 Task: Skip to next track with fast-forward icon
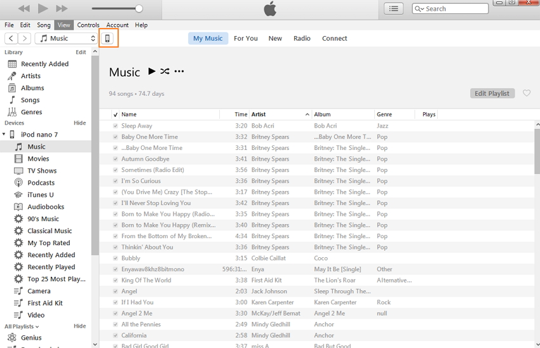click(62, 9)
